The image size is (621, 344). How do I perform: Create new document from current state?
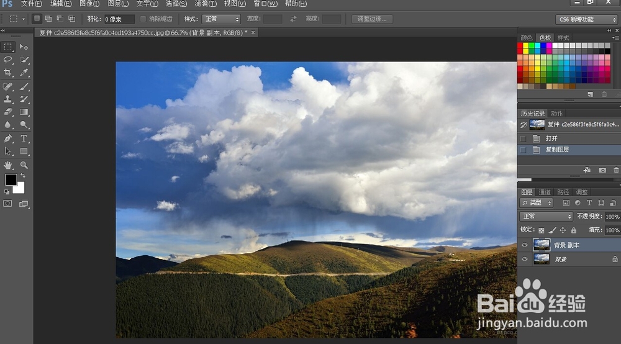[587, 170]
